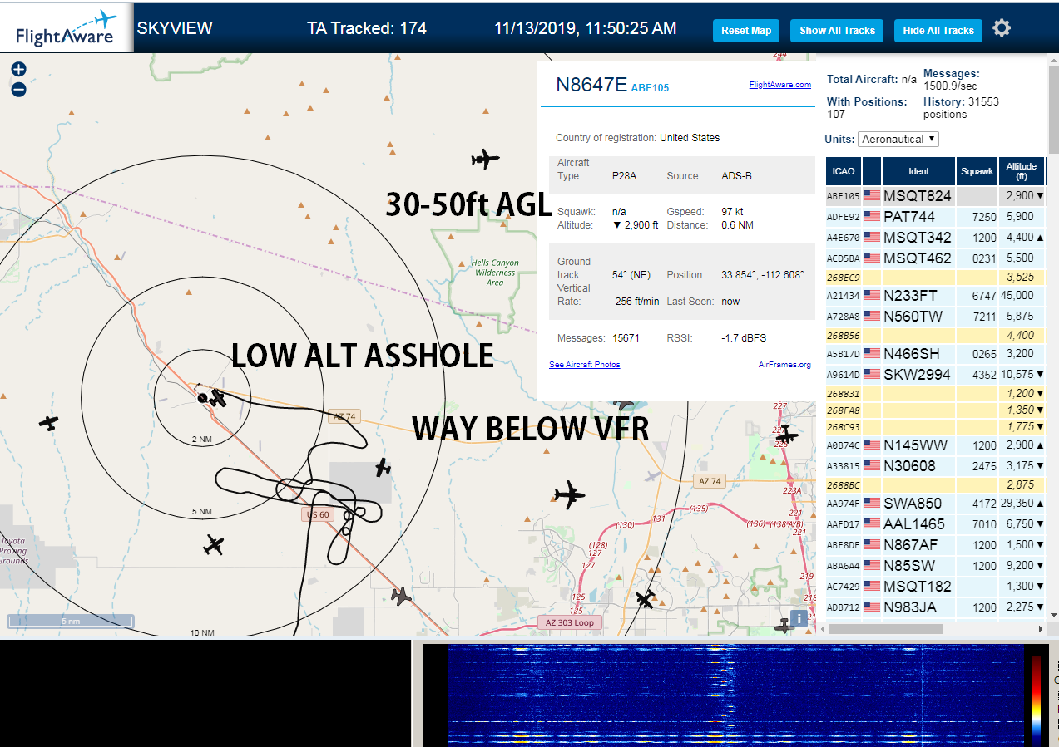
Task: Open the AirFrames.org link
Action: point(784,365)
